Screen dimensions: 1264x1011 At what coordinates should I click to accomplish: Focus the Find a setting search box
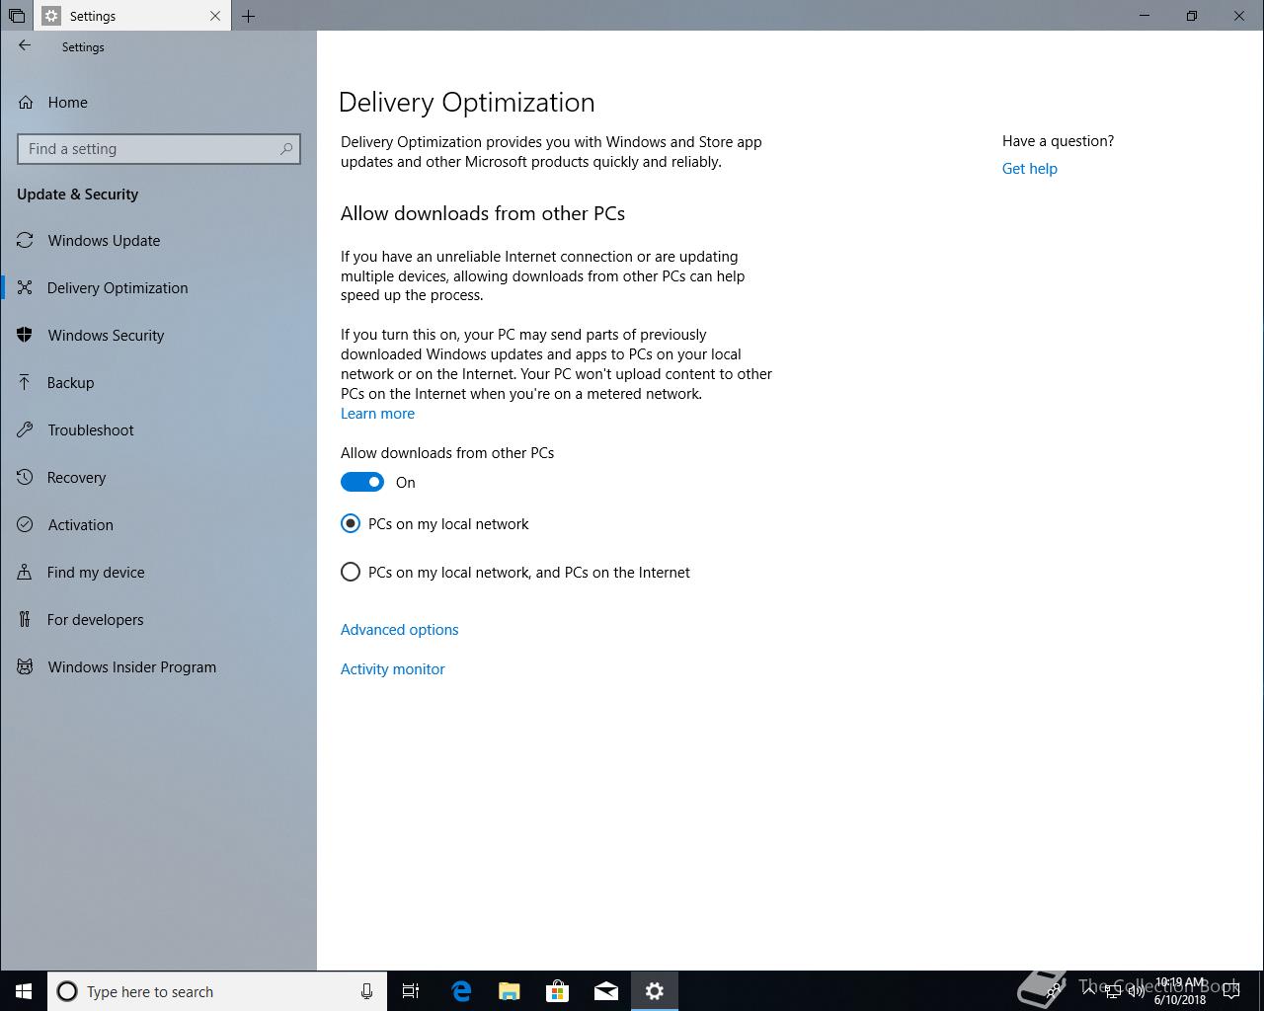(x=159, y=149)
